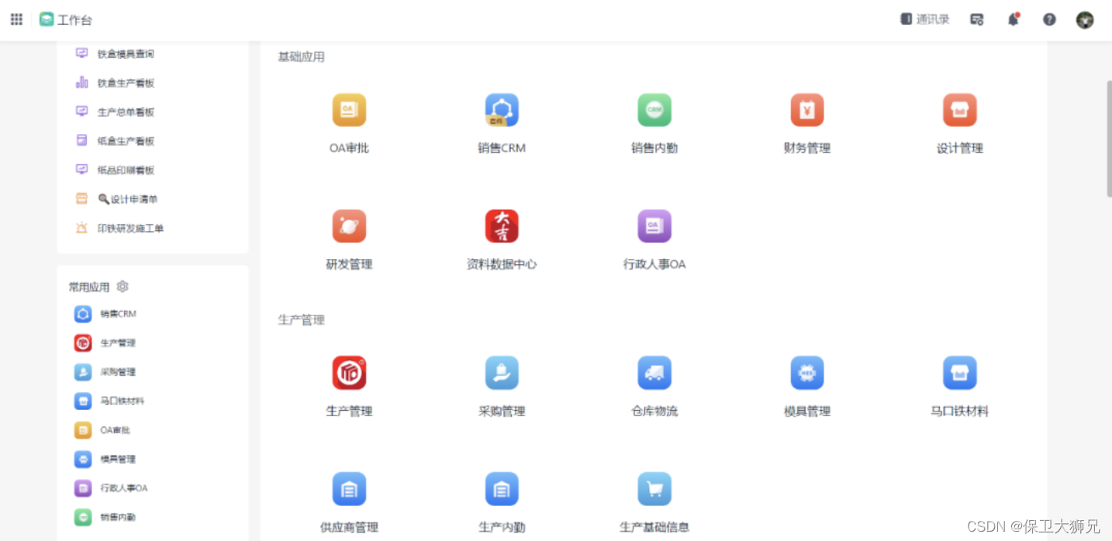Open the app launcher grid icon
The width and height of the screenshot is (1112, 541).
16,19
